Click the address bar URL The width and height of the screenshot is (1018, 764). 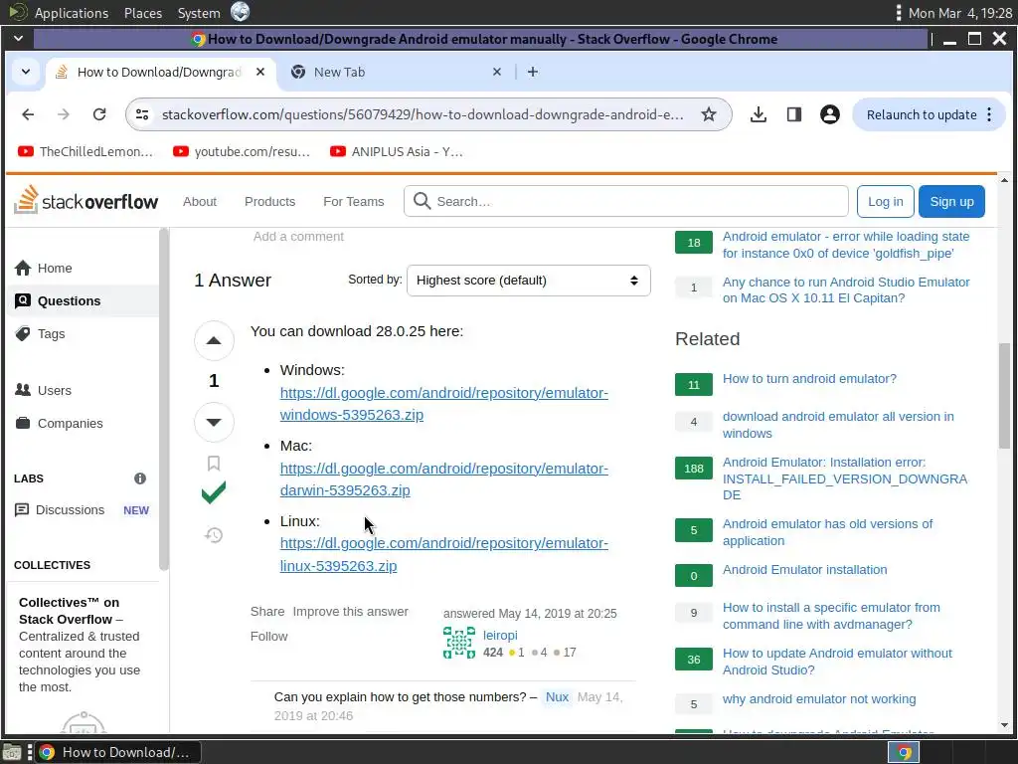tap(423, 115)
